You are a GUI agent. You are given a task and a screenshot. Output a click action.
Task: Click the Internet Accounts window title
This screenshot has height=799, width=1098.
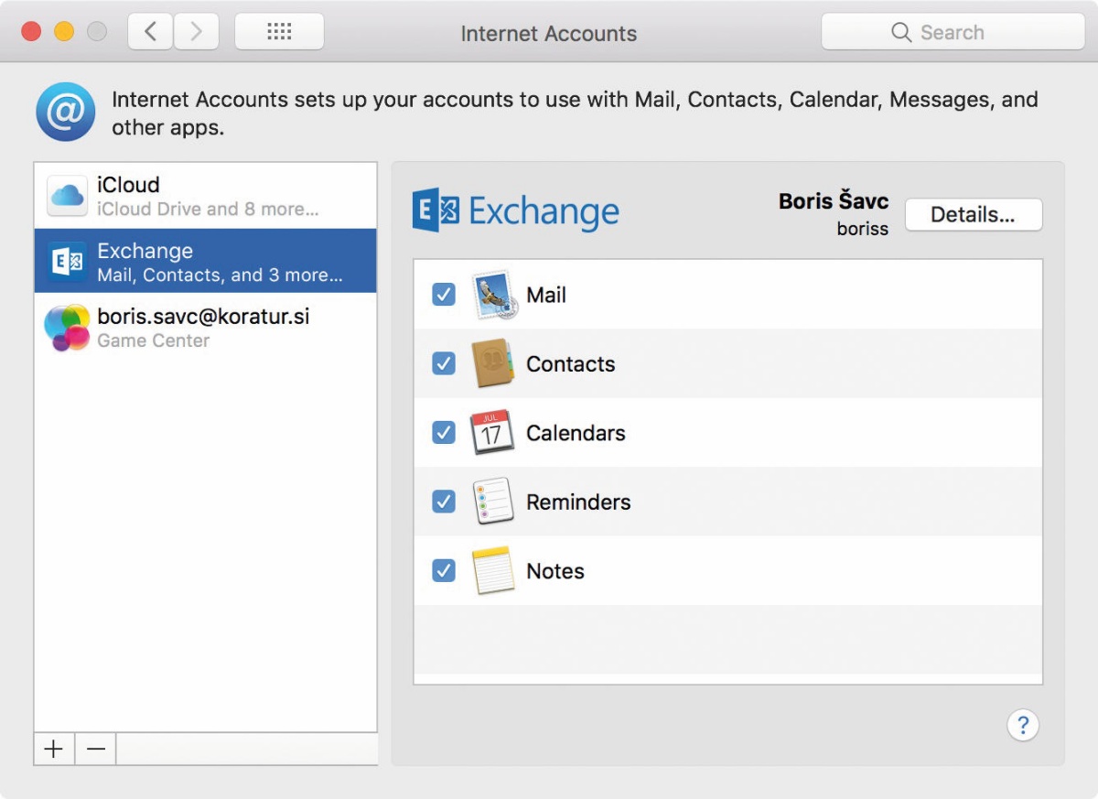coord(549,34)
